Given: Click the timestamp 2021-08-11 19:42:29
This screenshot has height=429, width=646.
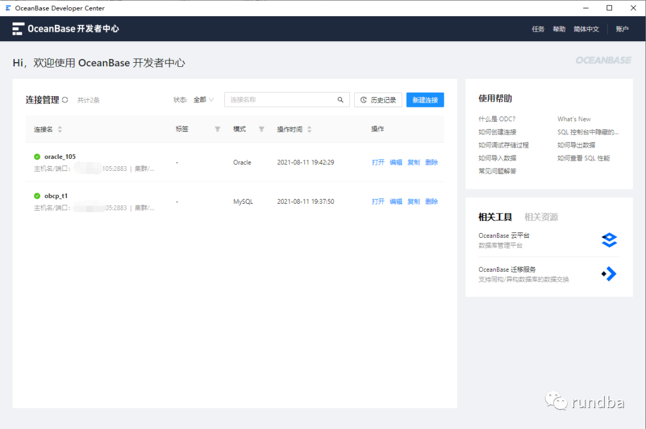Looking at the screenshot, I should pos(306,162).
